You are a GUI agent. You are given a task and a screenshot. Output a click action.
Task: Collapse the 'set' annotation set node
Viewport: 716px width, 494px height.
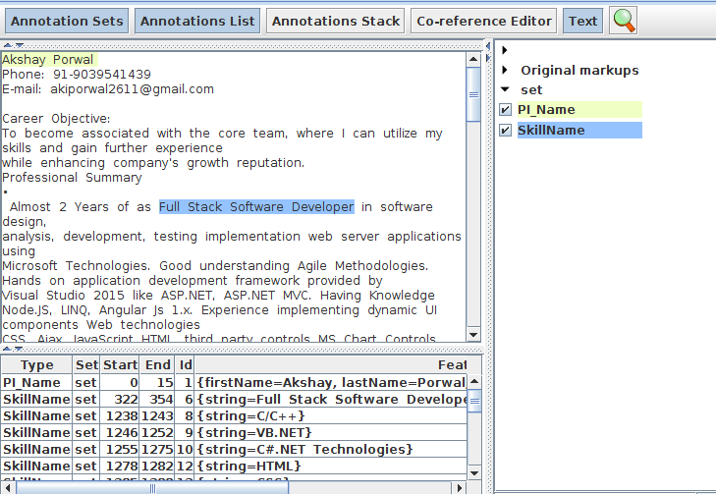[505, 90]
